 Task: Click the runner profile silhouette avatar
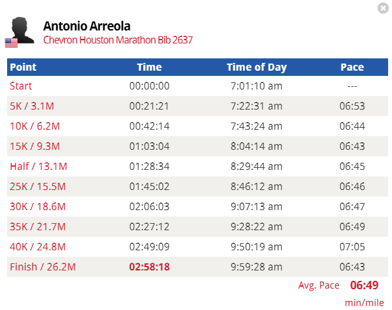click(23, 29)
